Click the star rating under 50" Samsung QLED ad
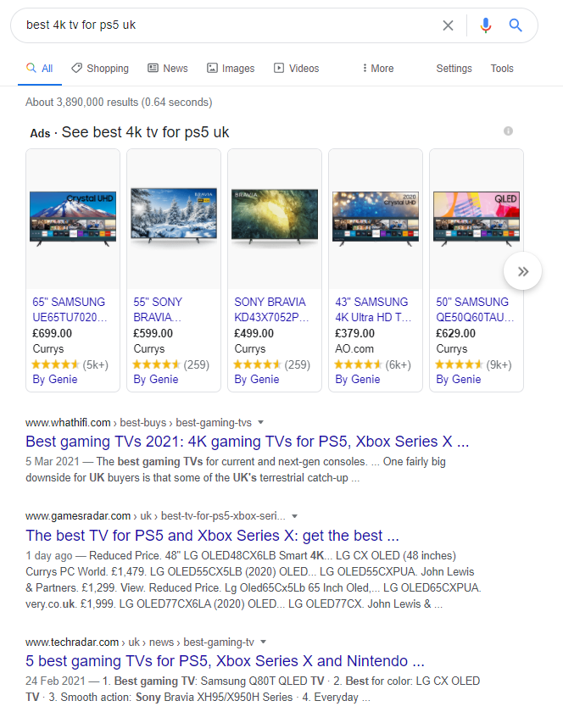The image size is (563, 723). pos(460,364)
